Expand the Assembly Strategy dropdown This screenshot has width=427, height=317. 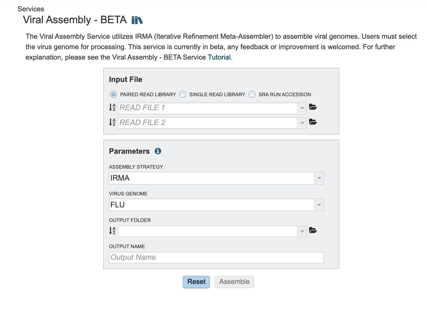[x=319, y=178]
